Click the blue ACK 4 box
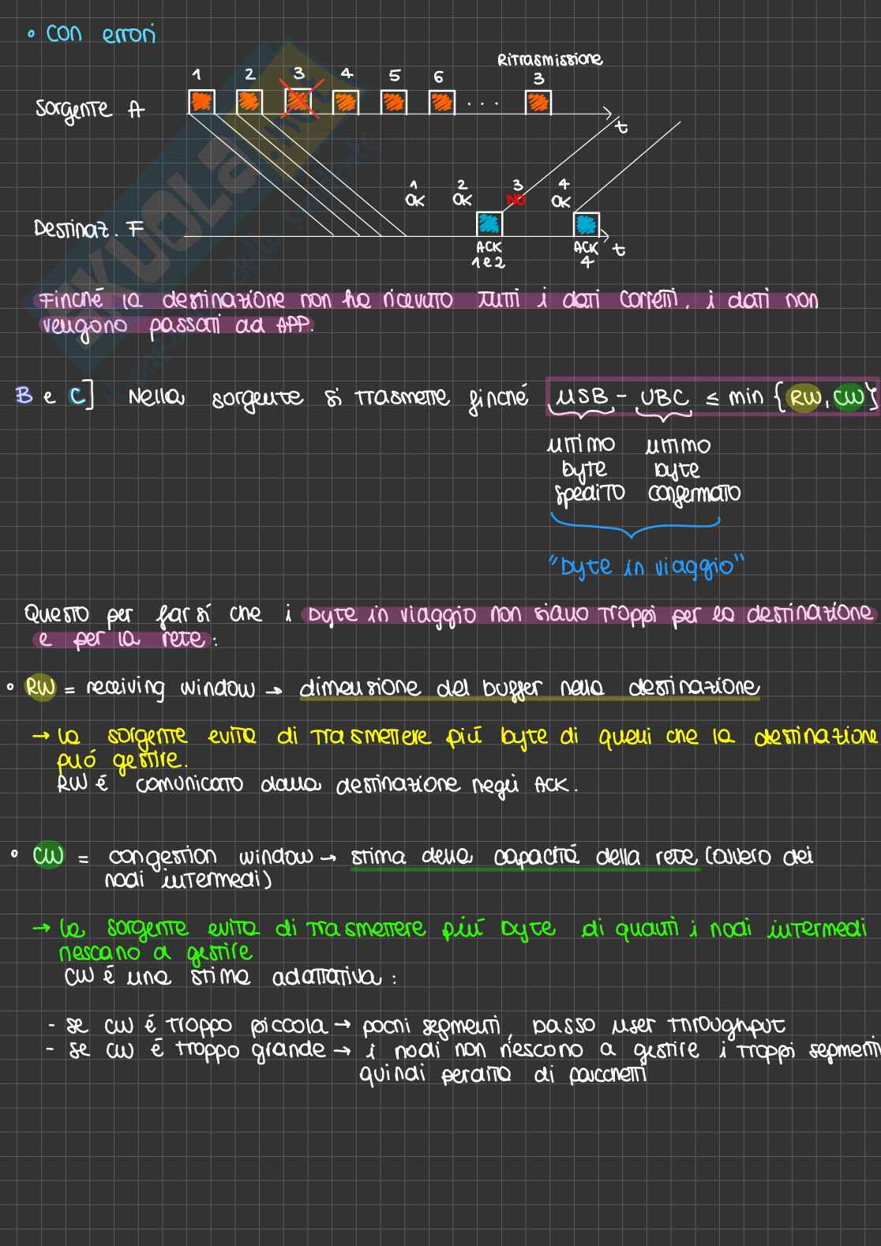This screenshot has height=1246, width=881. click(586, 225)
